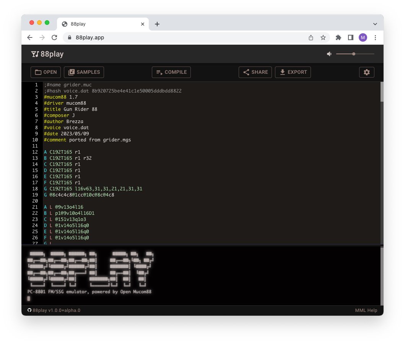Click the 'B C192T165 r1 r32' line
The height and width of the screenshot is (344, 405).
point(68,158)
